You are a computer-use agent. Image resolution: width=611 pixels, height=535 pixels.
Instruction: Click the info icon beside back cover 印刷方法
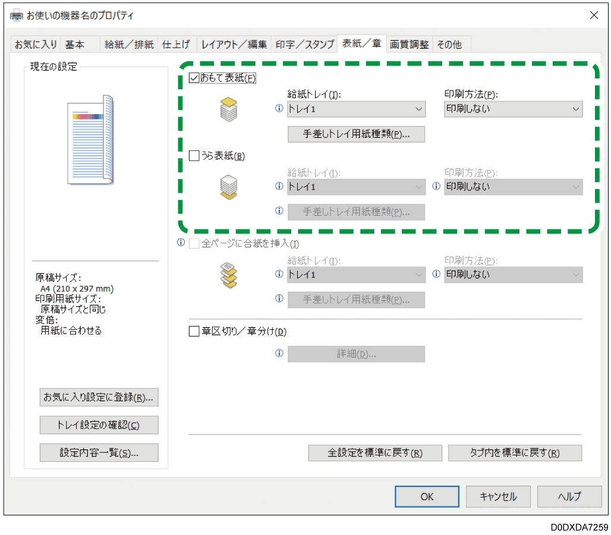pyautogui.click(x=436, y=186)
